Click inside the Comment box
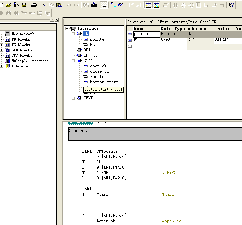 coord(155,134)
